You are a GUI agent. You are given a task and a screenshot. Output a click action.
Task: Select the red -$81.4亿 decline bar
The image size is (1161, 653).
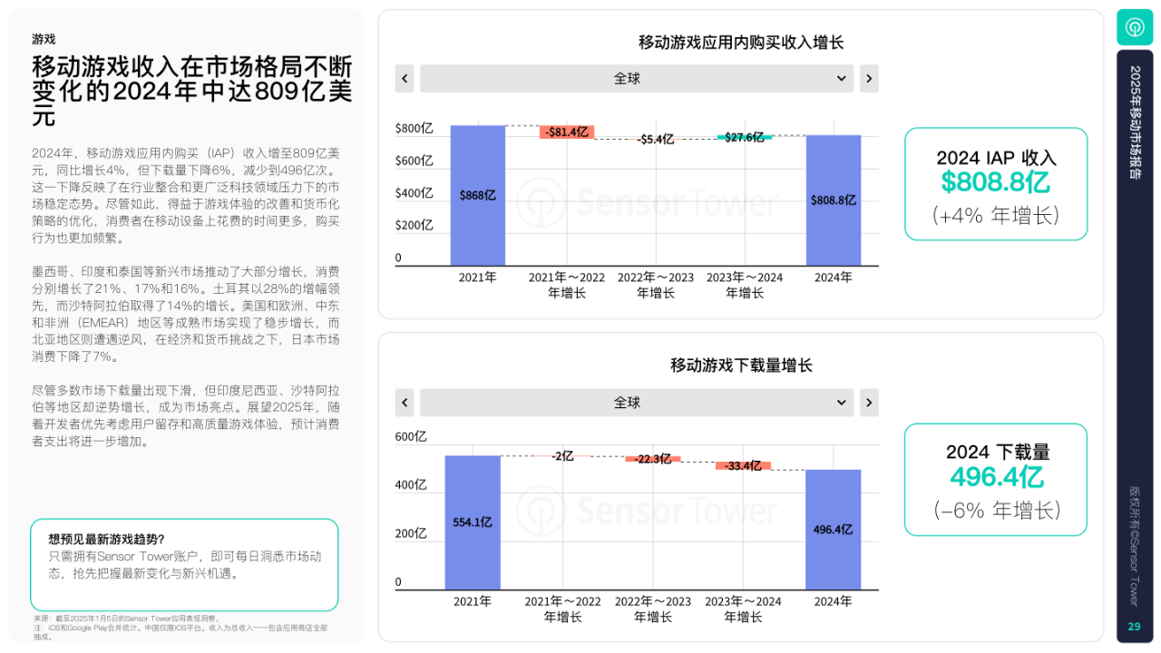tap(566, 132)
